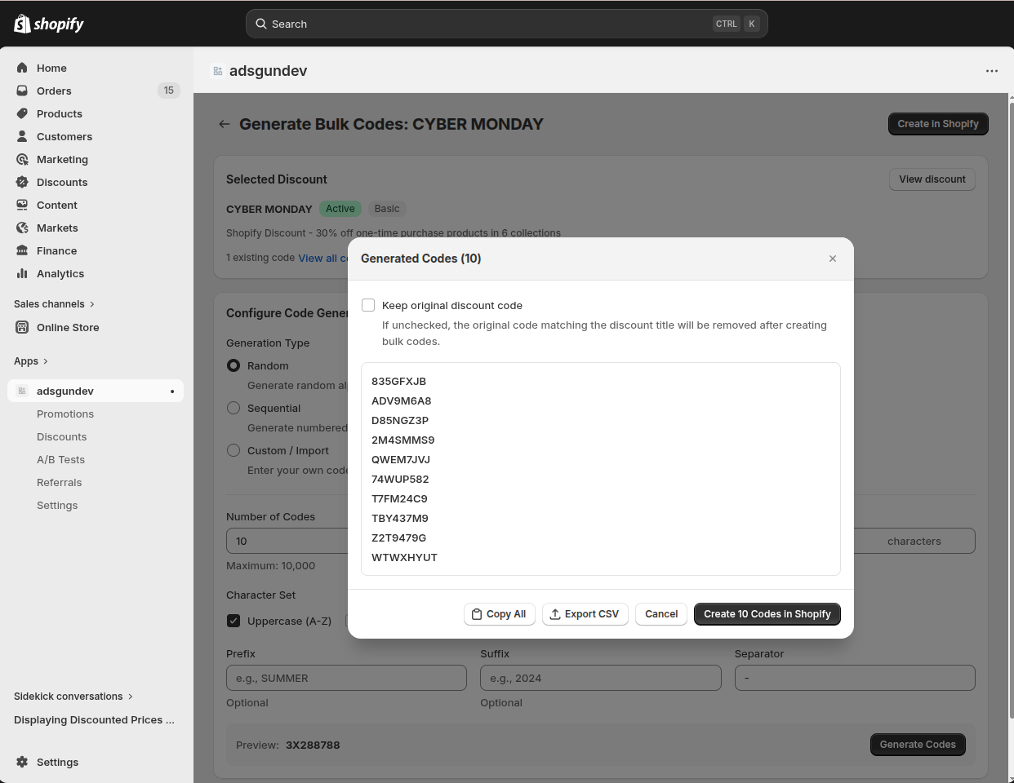The image size is (1014, 783).
Task: Click the Shopify logo
Action: pos(49,24)
